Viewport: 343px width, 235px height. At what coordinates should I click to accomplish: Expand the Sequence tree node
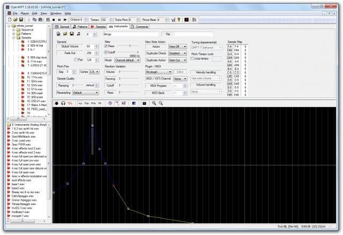(x=13, y=31)
